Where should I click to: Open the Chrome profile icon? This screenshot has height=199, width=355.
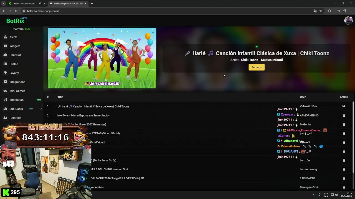[345, 11]
